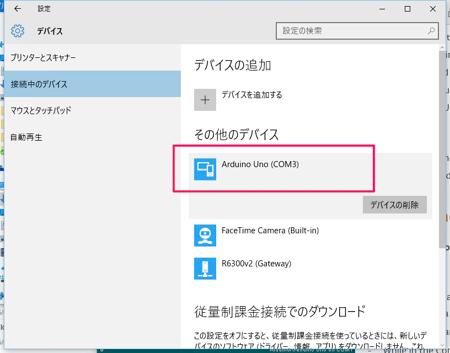Click the その他のデバイス heading
The height and width of the screenshot is (353, 450).
237,135
